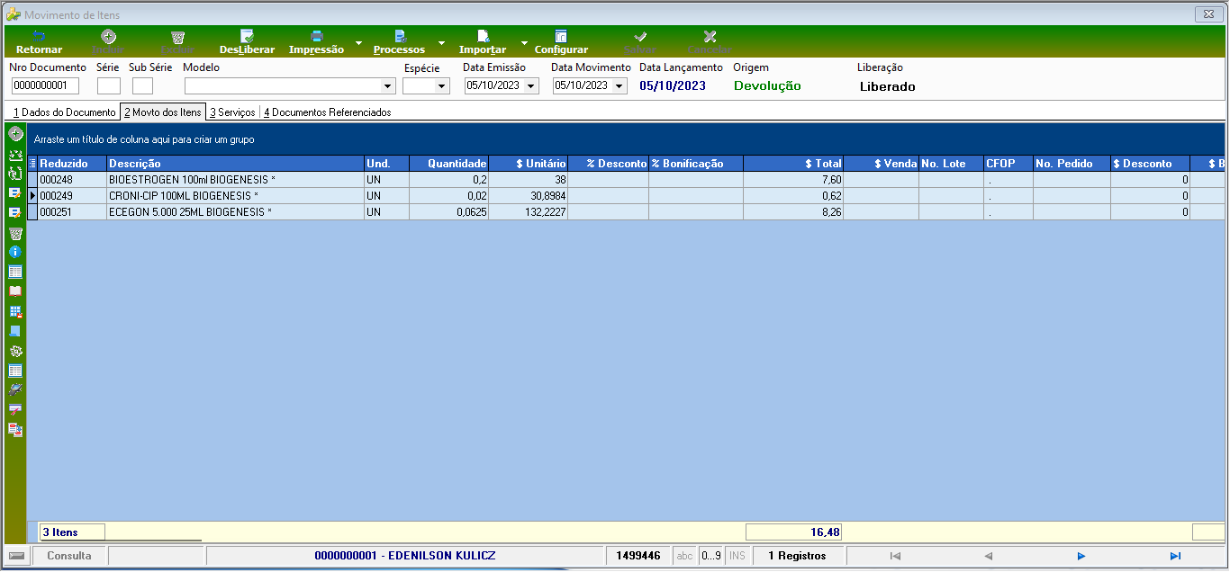The image size is (1230, 572).
Task: Open the Serviços tab
Action: point(232,112)
